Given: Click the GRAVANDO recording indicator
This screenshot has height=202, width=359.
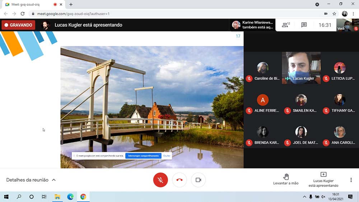Looking at the screenshot, I should (19, 25).
